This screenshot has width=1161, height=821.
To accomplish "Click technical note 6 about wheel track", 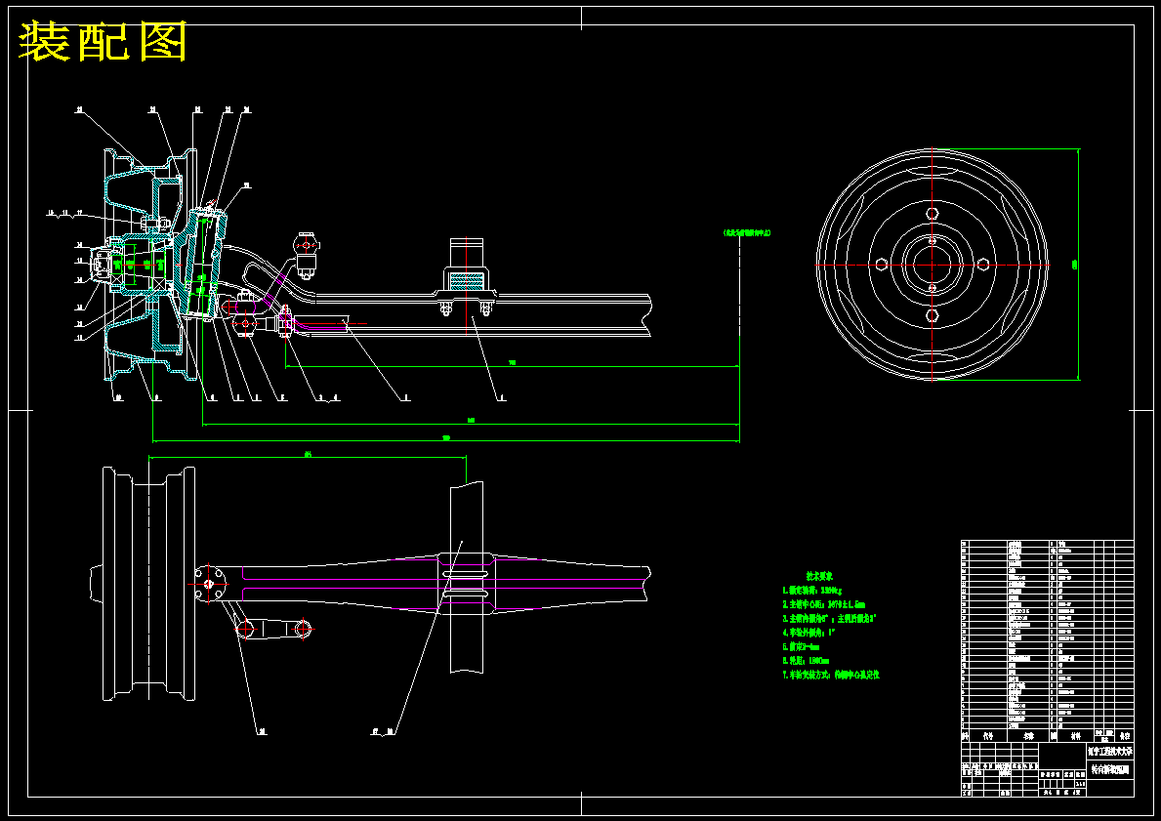I will pos(806,660).
